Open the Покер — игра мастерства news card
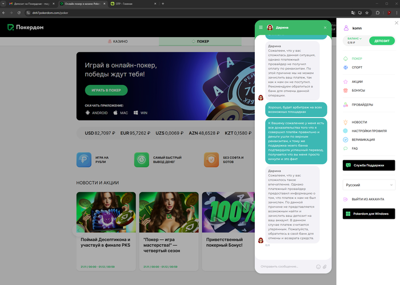The height and width of the screenshot is (285, 400). coord(169,231)
